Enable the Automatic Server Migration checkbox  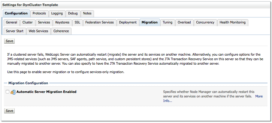click(8, 92)
